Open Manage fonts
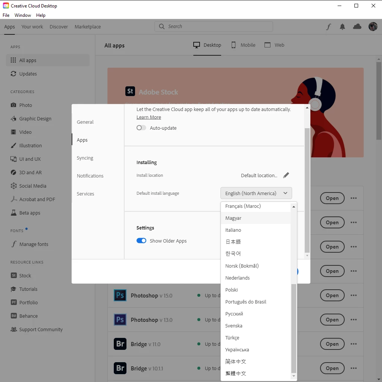Screen dimensions: 382x382 pyautogui.click(x=29, y=244)
